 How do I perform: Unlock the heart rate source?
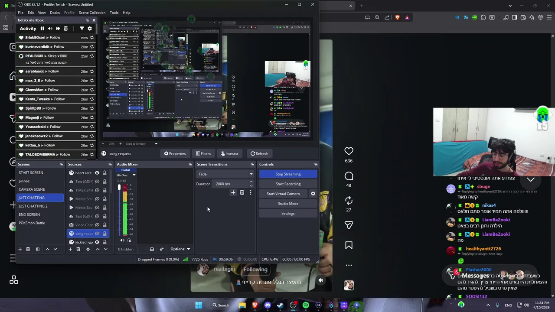[x=104, y=173]
